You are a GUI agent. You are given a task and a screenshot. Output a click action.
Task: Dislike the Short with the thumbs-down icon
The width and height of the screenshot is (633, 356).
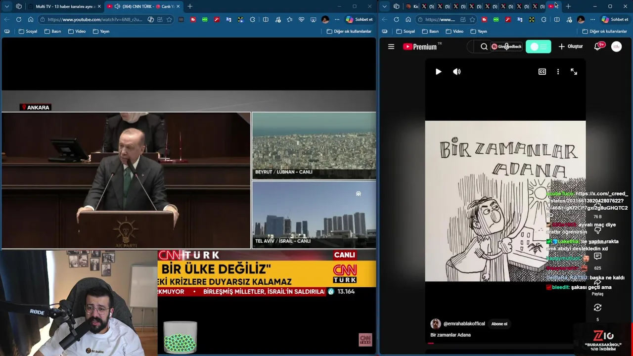(597, 230)
